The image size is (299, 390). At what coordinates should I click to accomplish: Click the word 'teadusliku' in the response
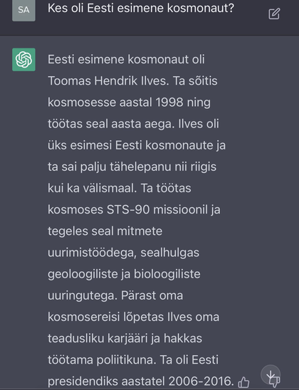pos(76,339)
